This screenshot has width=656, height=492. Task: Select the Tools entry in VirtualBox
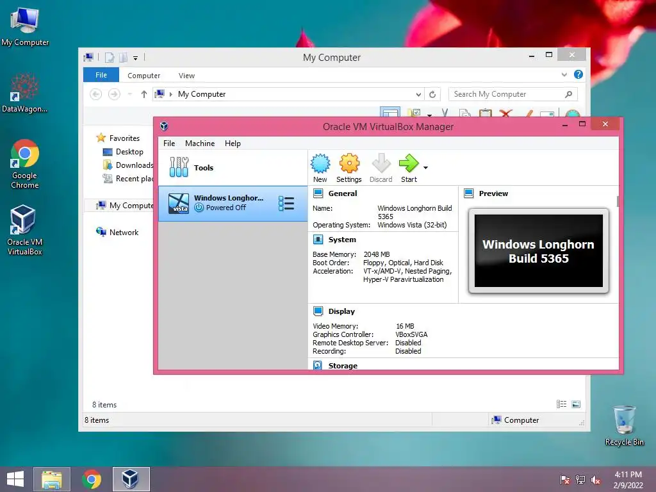[x=233, y=168]
